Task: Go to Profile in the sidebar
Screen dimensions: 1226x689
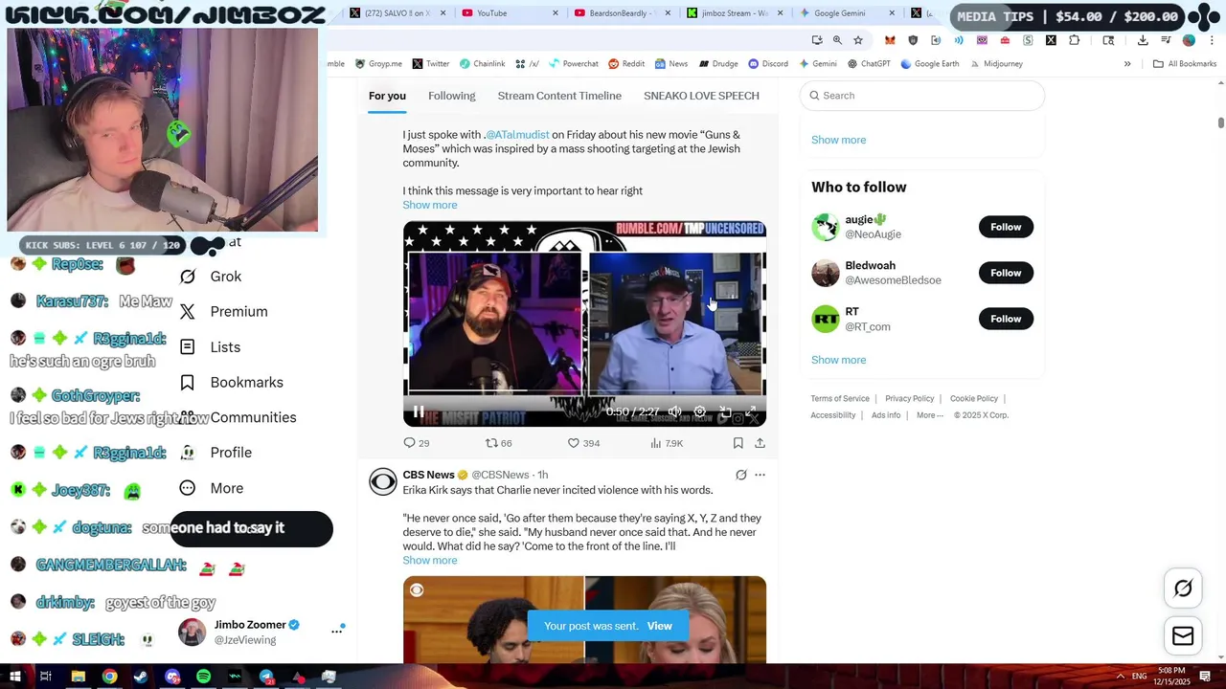Action: coord(216,453)
